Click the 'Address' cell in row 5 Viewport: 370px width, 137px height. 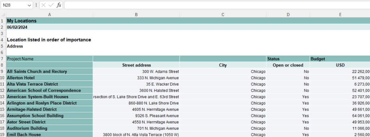[50, 46]
